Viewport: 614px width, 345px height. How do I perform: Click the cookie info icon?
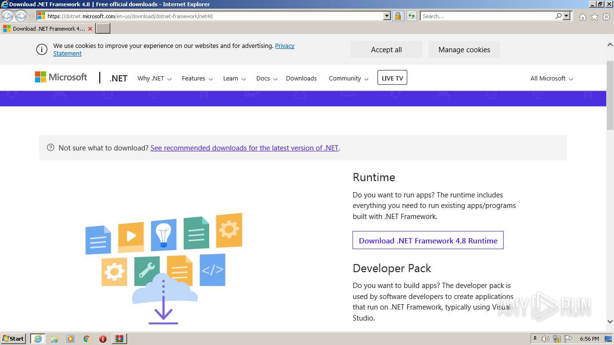(x=42, y=49)
